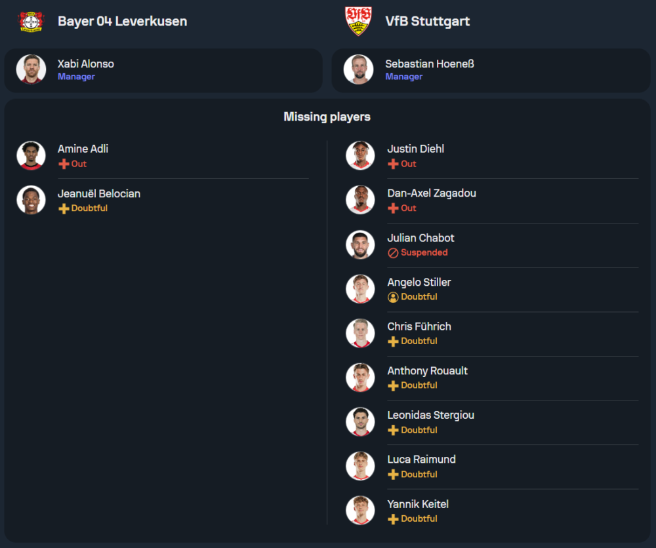Viewport: 656px width, 548px height.
Task: Click the red injury cross under Amine Adli
Action: 64,164
